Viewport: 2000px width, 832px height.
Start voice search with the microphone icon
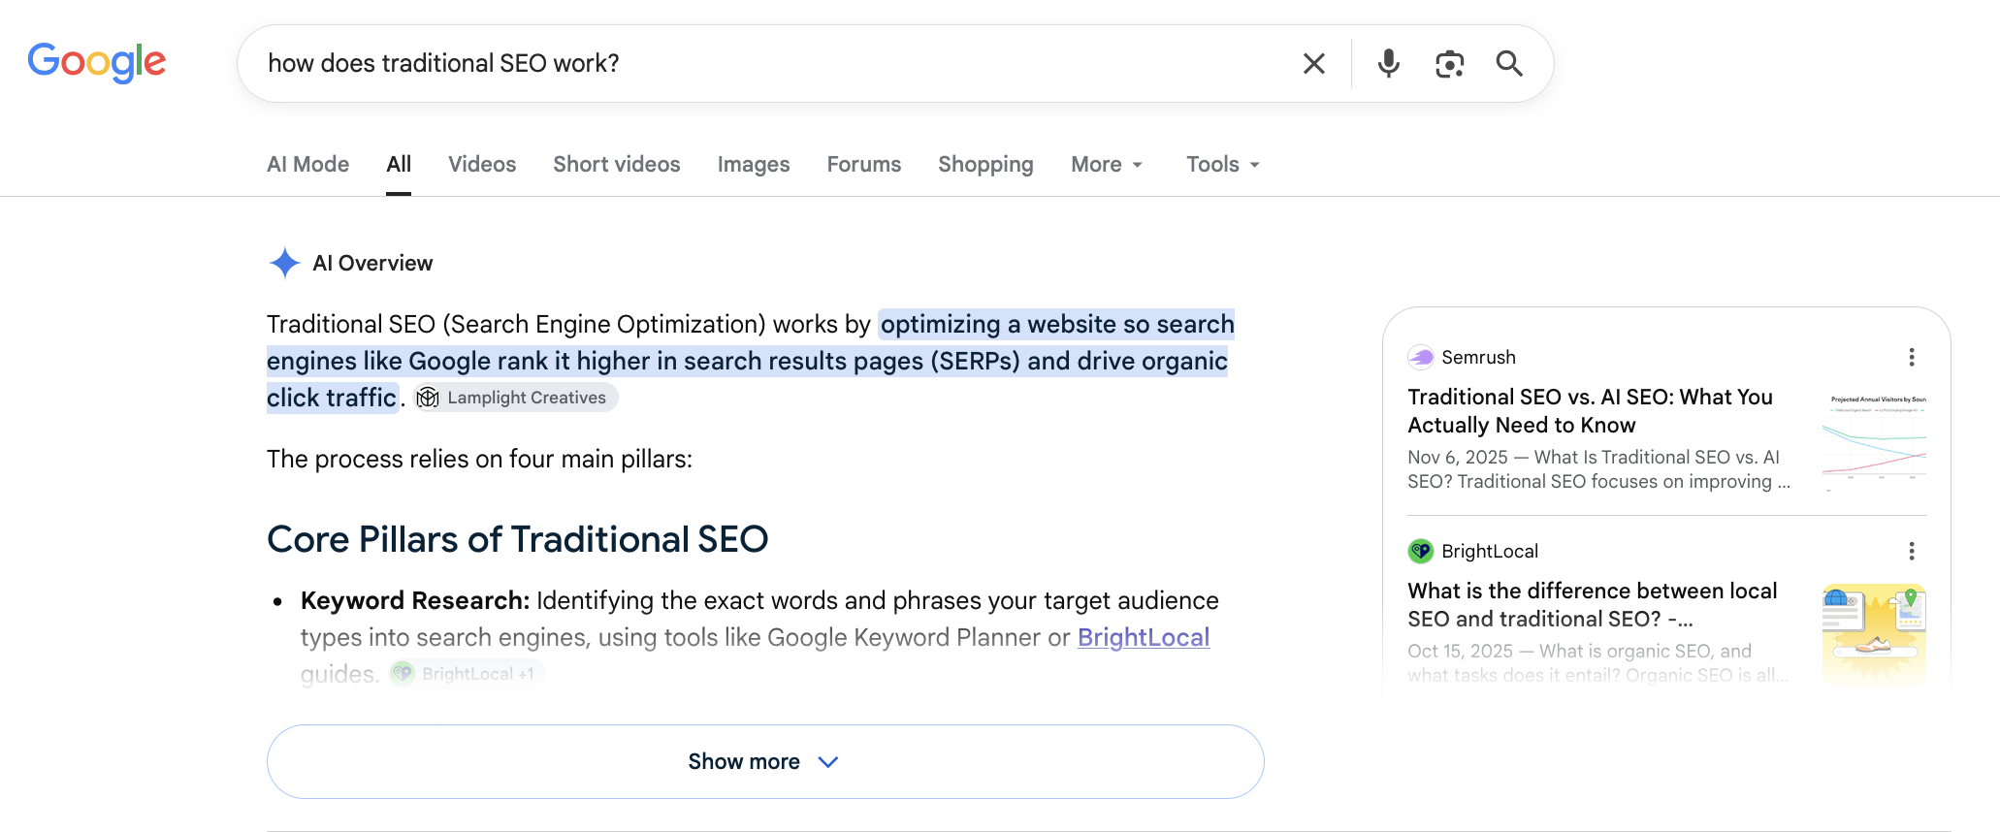(x=1389, y=64)
